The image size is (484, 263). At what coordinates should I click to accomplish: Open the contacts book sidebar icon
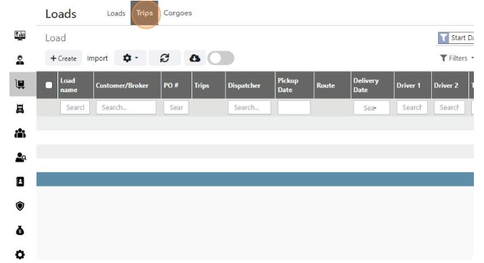coord(20,181)
